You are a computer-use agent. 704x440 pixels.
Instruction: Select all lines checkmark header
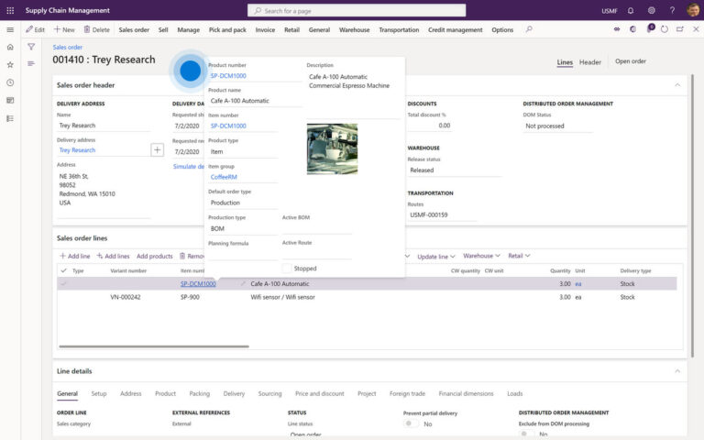[x=64, y=270]
